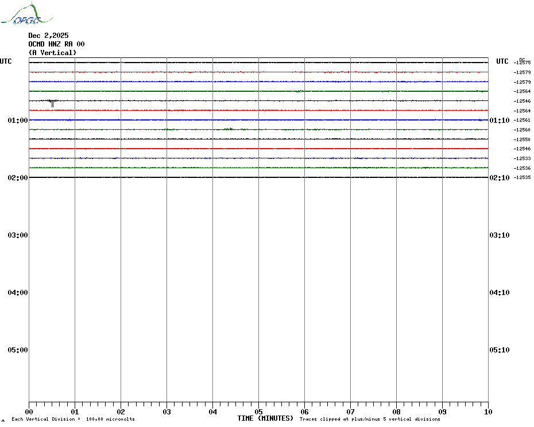This screenshot has height=427, width=534.
Task: Click the 03:00 hour label on the left
Action: click(x=18, y=235)
